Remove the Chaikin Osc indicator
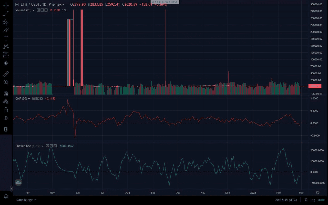Image resolution: width=328 pixels, height=205 pixels. point(55,146)
